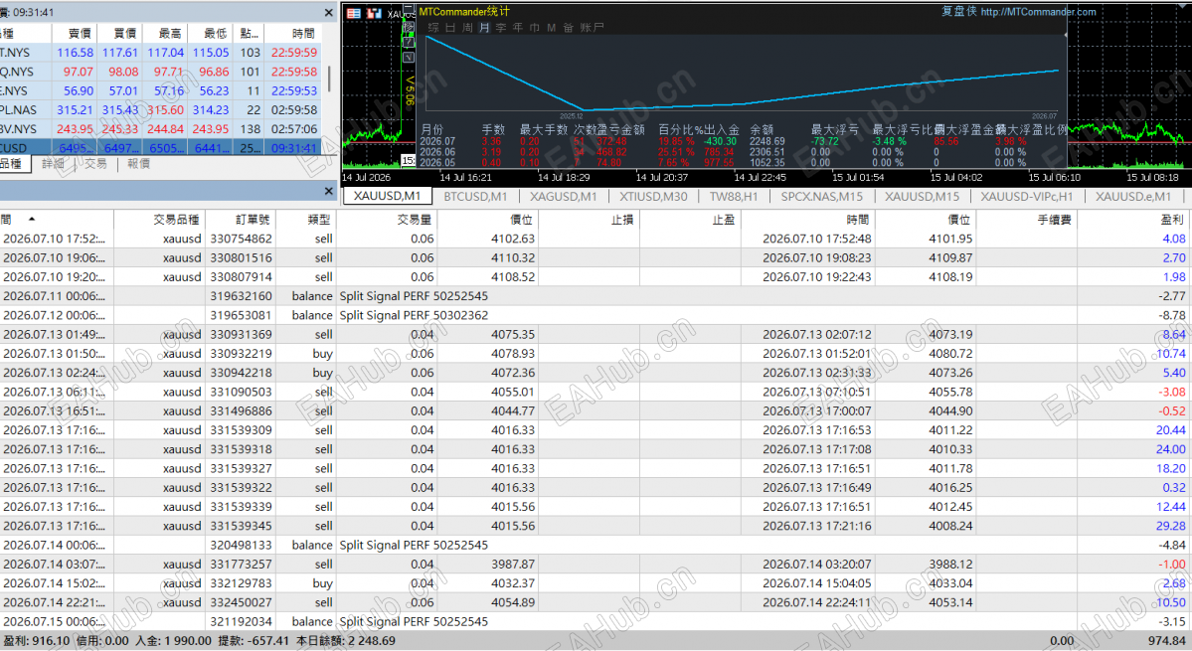Switch to the 品種 Market Watch tab
The height and width of the screenshot is (651, 1192).
tap(14, 164)
